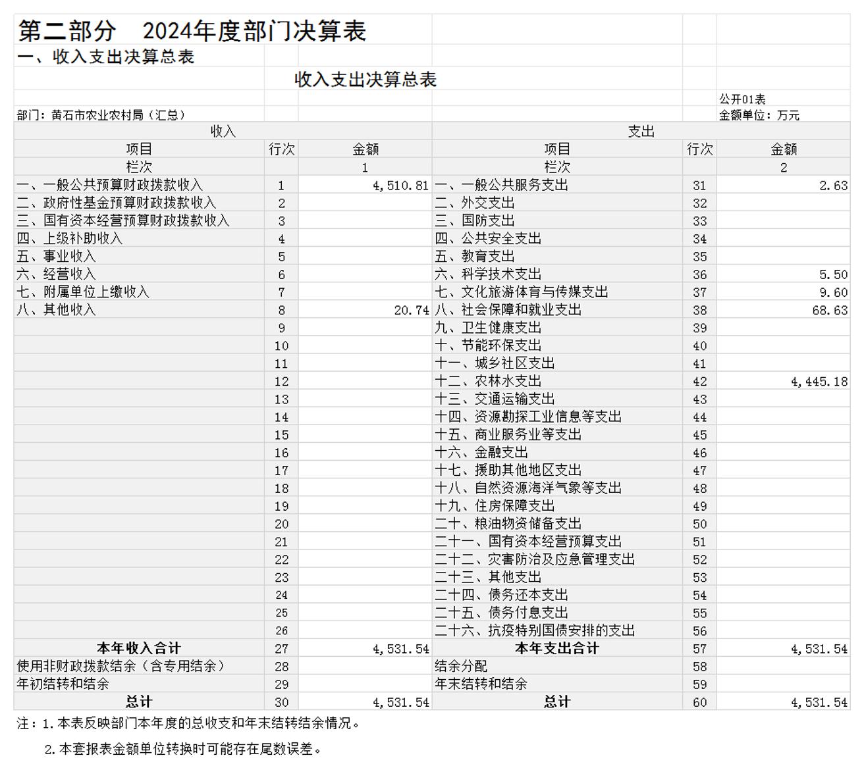Select the '金额单位：万元' cell

coord(759,115)
